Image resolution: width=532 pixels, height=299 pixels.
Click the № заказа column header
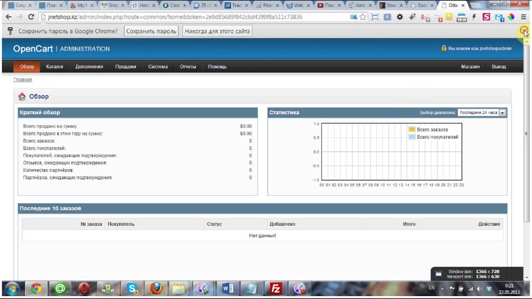click(x=91, y=224)
